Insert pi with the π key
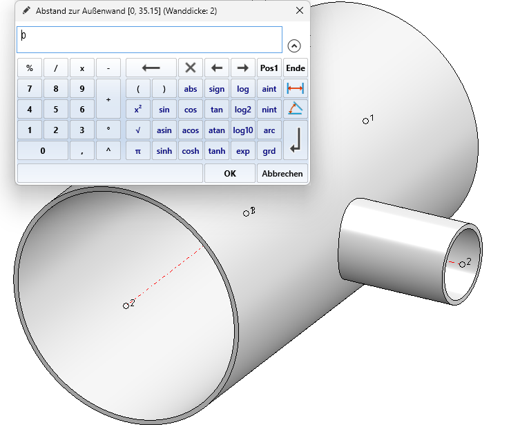520x429 pixels. pyautogui.click(x=138, y=150)
